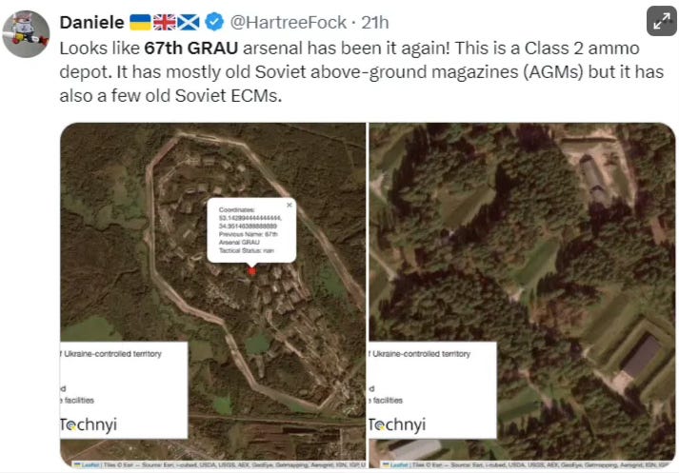Close the coordinates popup with X
Image resolution: width=679 pixels, height=473 pixels.
point(290,205)
